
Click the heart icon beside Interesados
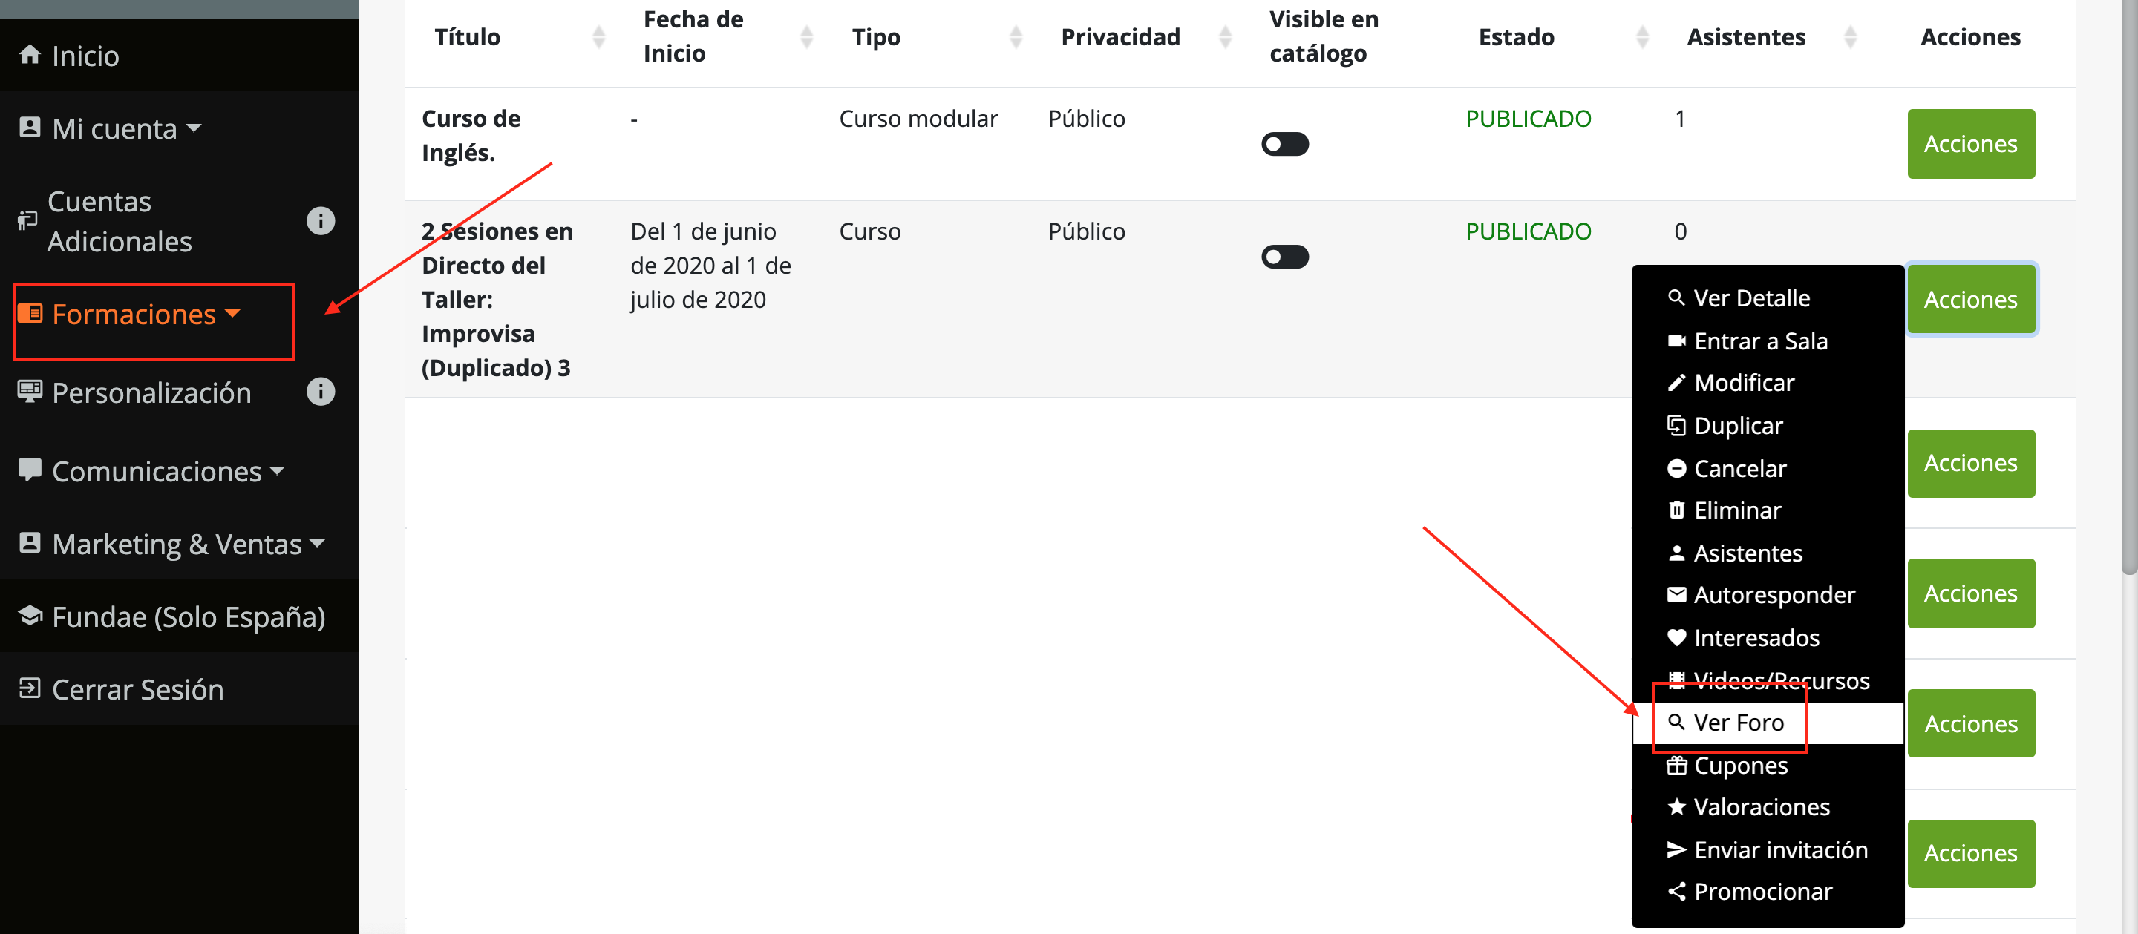click(1678, 637)
